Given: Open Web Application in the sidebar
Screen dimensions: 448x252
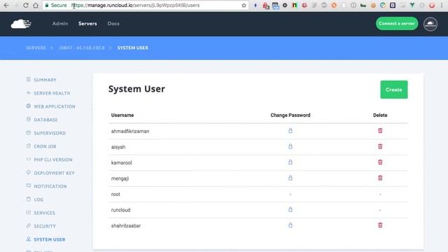Looking at the screenshot, I should pos(55,106).
